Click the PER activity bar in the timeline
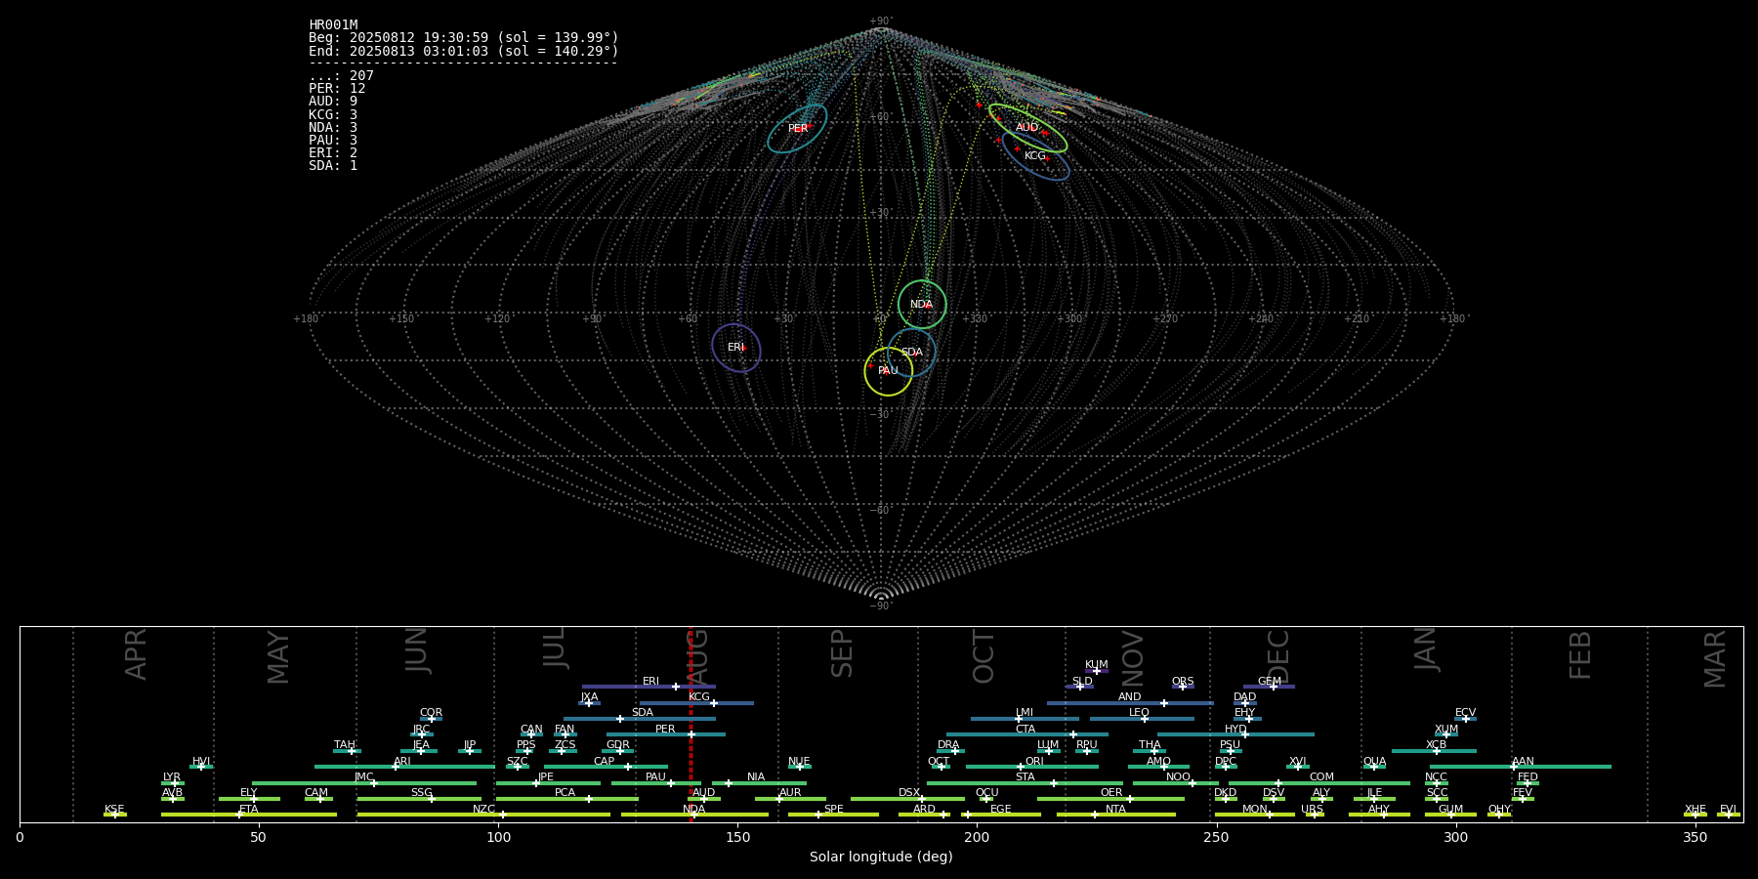1758x879 pixels. coord(666,734)
